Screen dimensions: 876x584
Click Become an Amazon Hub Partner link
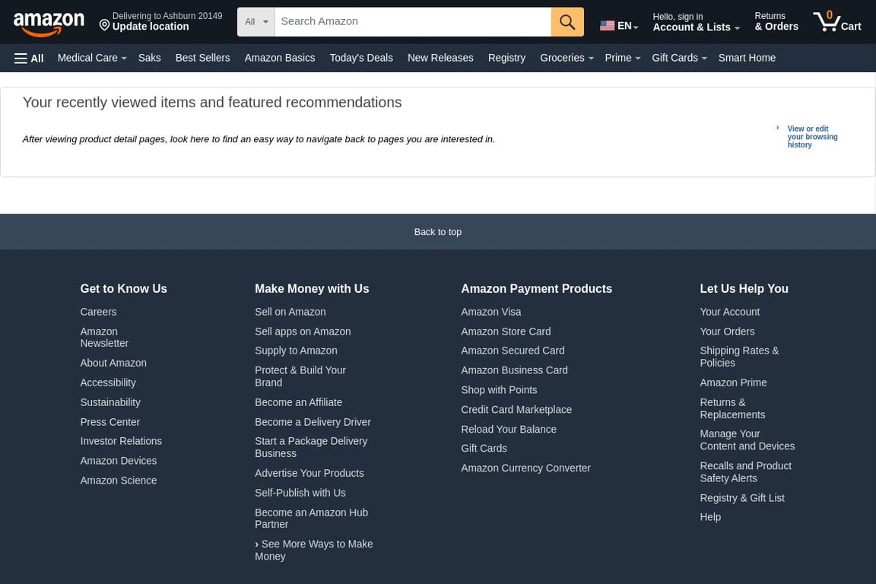tap(311, 519)
